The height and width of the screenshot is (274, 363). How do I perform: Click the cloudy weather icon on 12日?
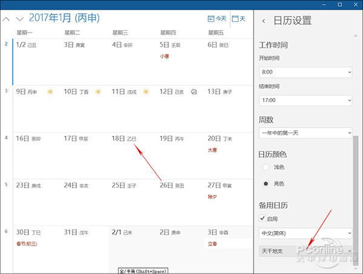click(x=194, y=92)
